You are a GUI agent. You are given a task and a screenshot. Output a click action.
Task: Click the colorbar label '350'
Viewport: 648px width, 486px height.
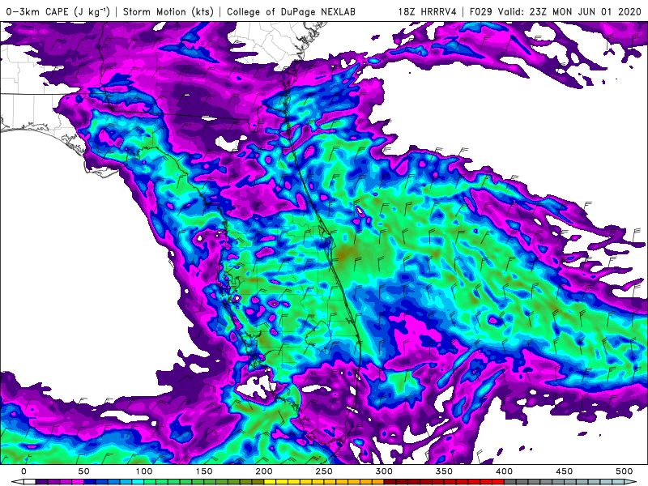pos(444,471)
